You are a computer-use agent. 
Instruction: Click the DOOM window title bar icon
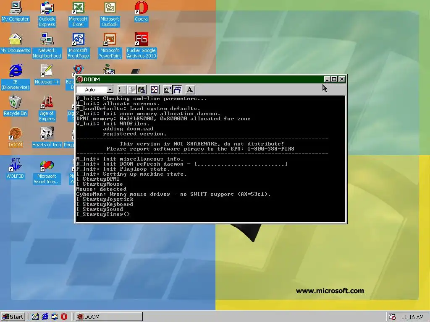(80, 79)
